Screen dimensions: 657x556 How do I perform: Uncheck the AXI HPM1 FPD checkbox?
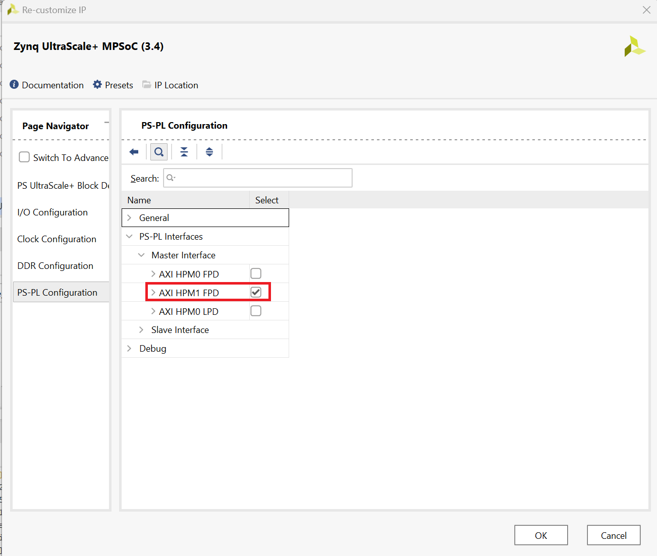[256, 292]
